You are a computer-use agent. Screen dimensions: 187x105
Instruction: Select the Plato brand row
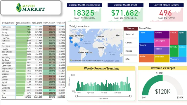[x=33, y=90]
